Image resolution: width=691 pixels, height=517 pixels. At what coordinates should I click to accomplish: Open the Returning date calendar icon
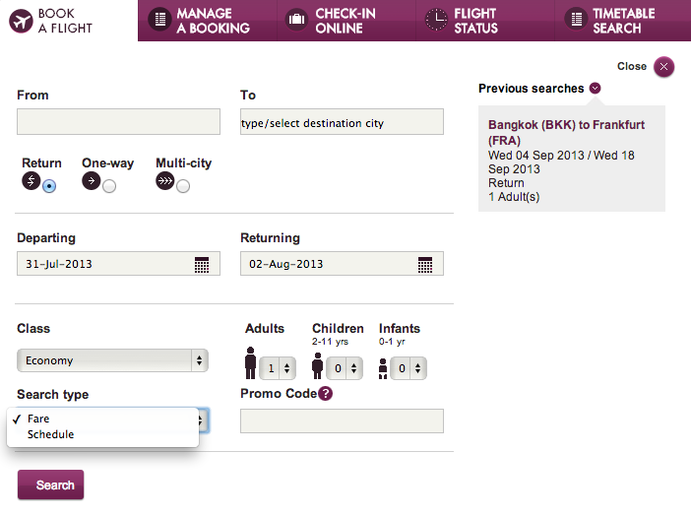pyautogui.click(x=425, y=265)
